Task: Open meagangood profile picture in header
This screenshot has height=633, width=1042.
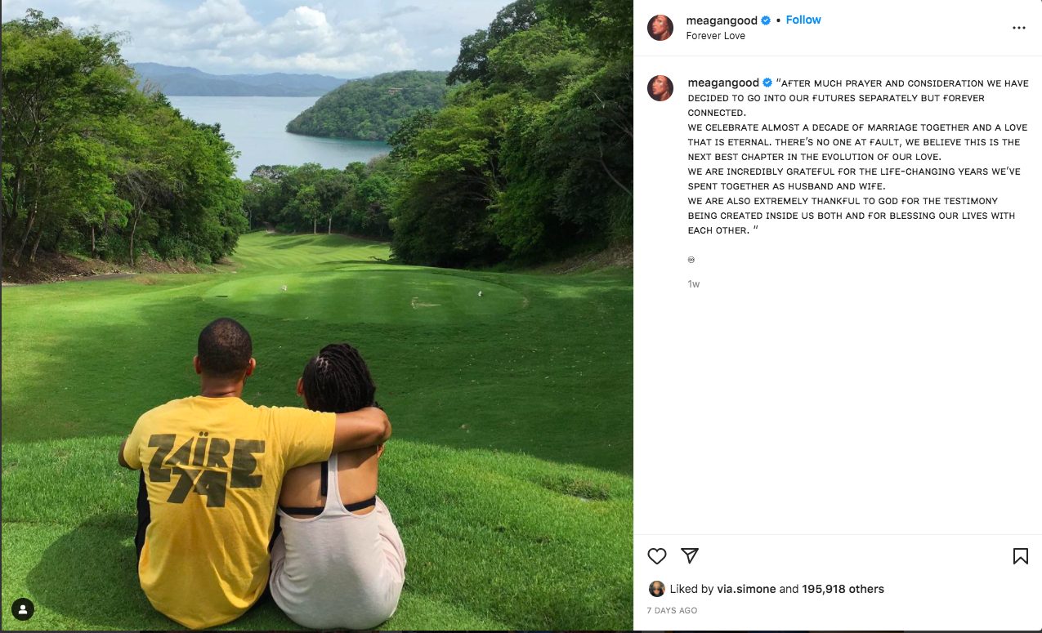Action: pos(660,28)
